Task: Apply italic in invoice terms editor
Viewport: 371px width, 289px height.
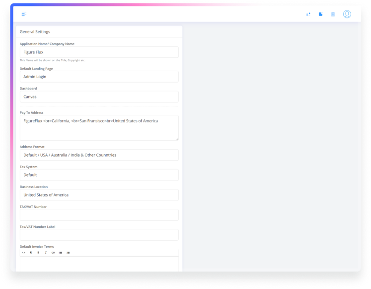Action: (46, 253)
